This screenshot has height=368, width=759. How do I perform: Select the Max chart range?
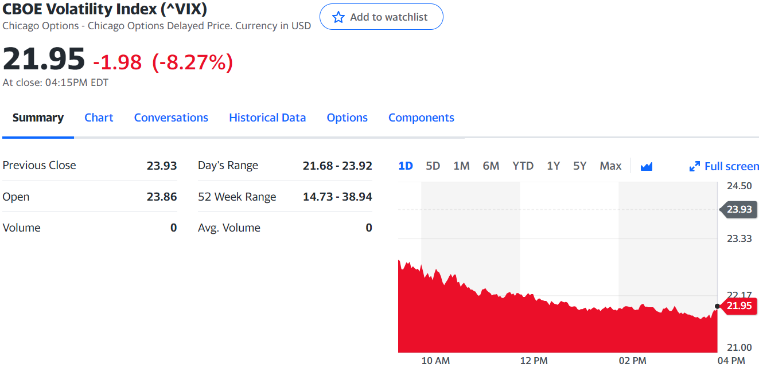610,166
